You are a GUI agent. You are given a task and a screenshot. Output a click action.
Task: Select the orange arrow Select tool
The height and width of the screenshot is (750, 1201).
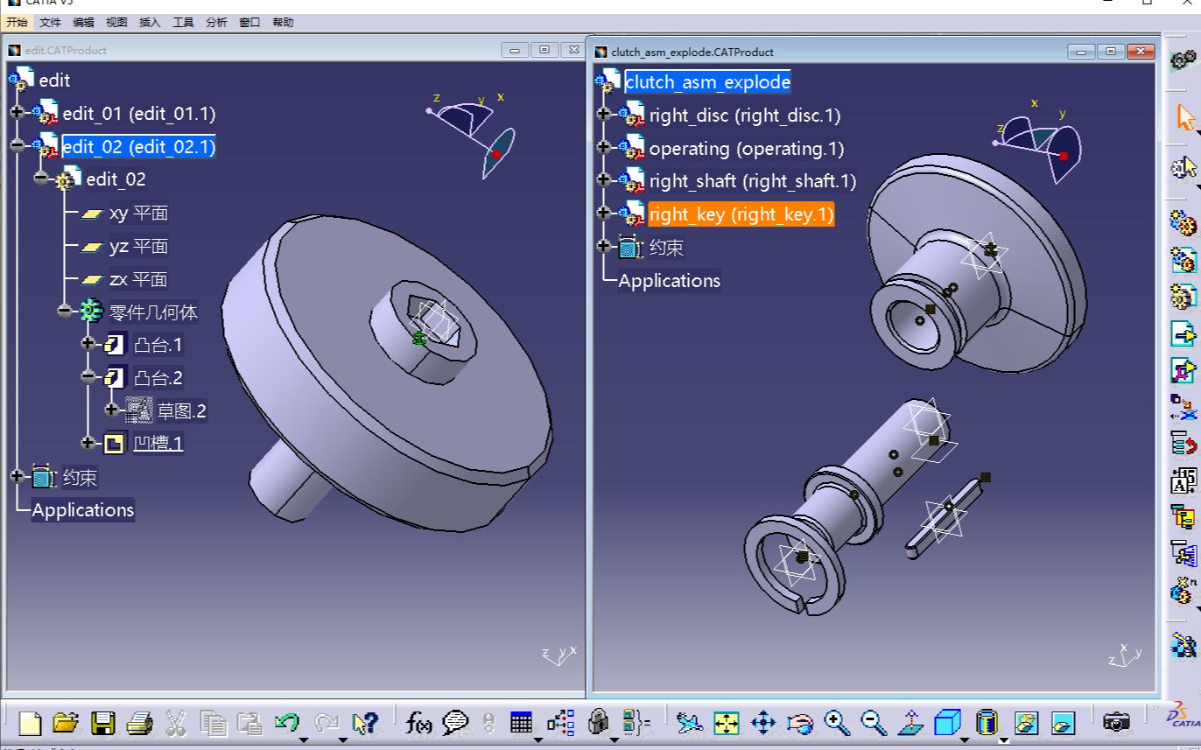pos(1184,117)
